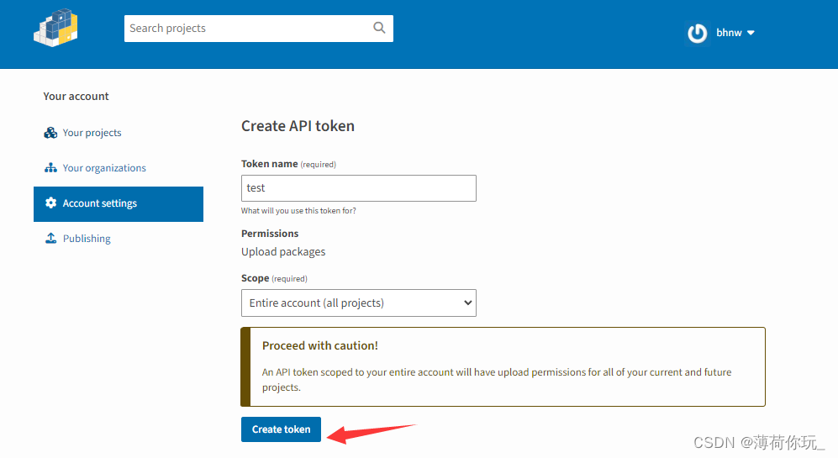Open the Scope dropdown

coord(358,303)
